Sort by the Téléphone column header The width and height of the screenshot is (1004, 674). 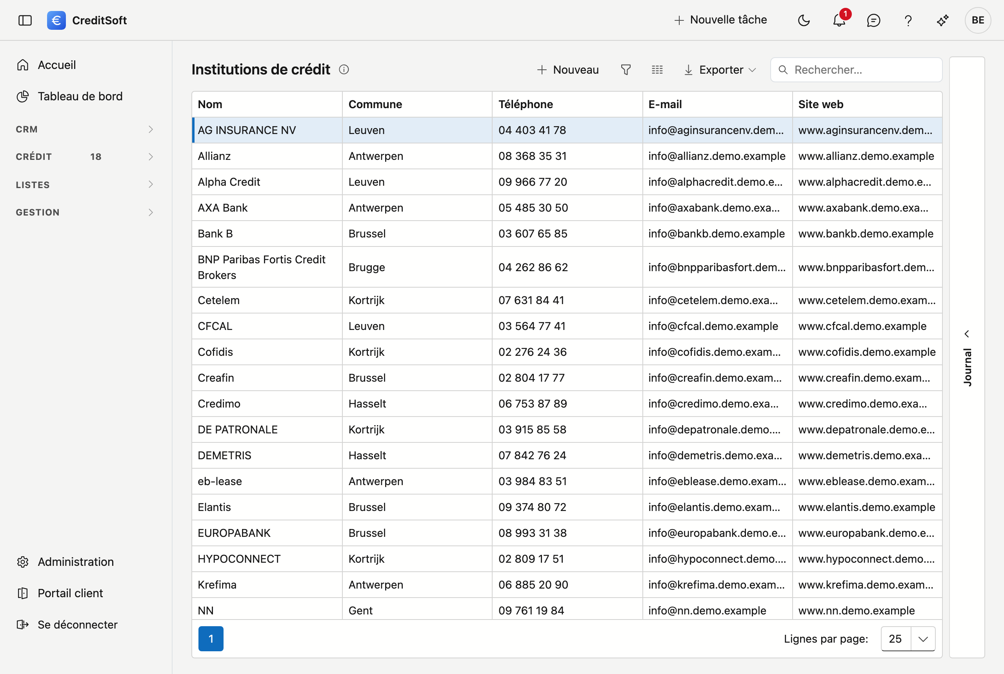tap(567, 105)
